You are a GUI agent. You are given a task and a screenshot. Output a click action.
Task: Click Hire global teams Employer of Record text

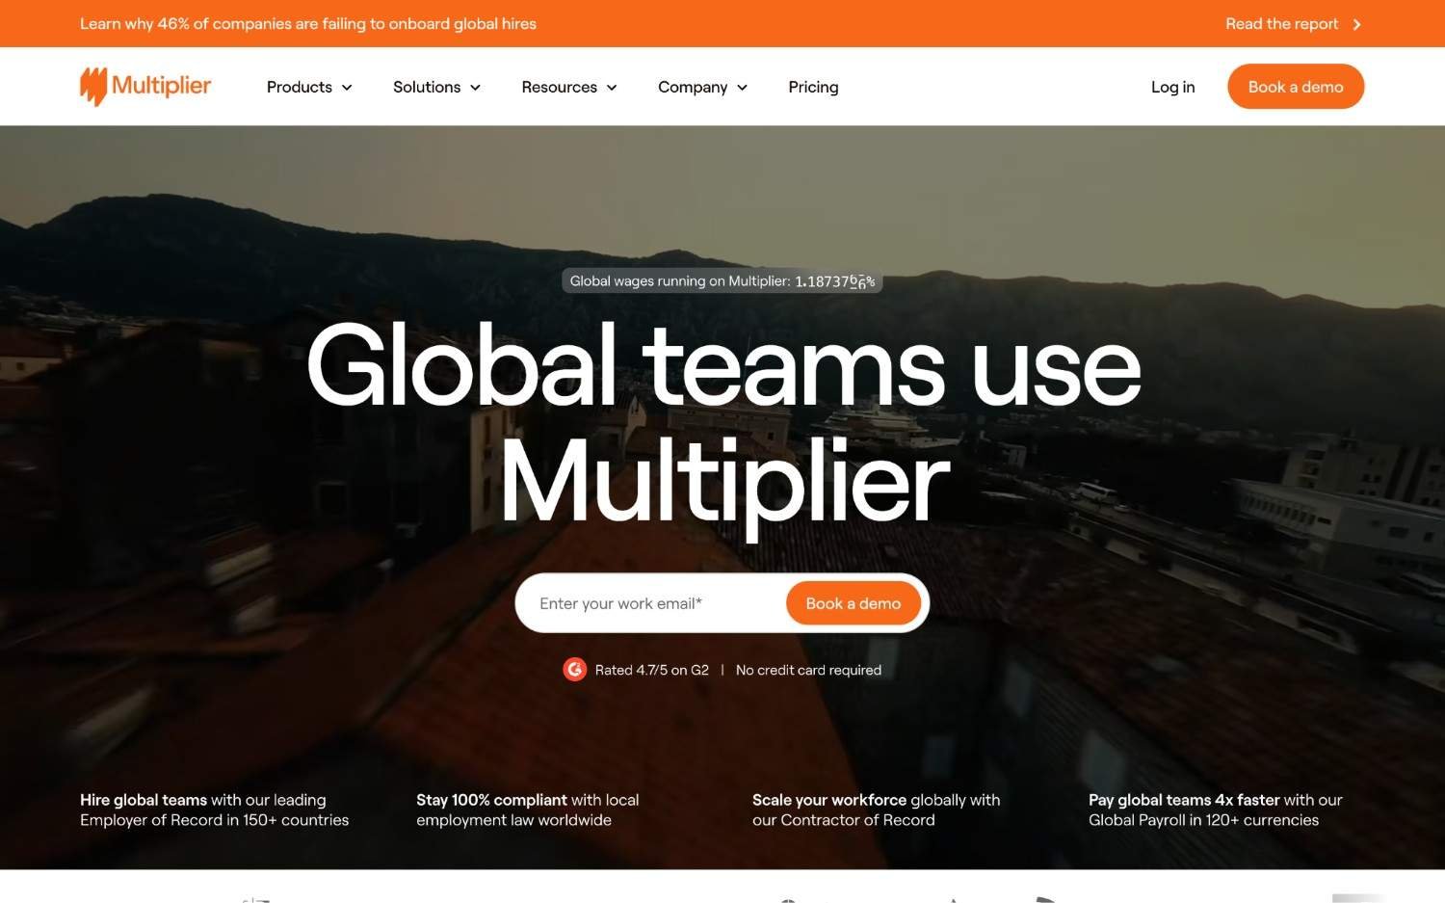(214, 810)
